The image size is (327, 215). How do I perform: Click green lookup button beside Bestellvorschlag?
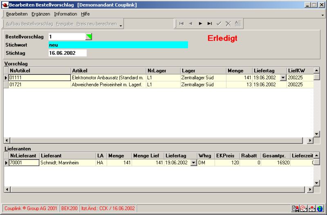[x=89, y=37]
